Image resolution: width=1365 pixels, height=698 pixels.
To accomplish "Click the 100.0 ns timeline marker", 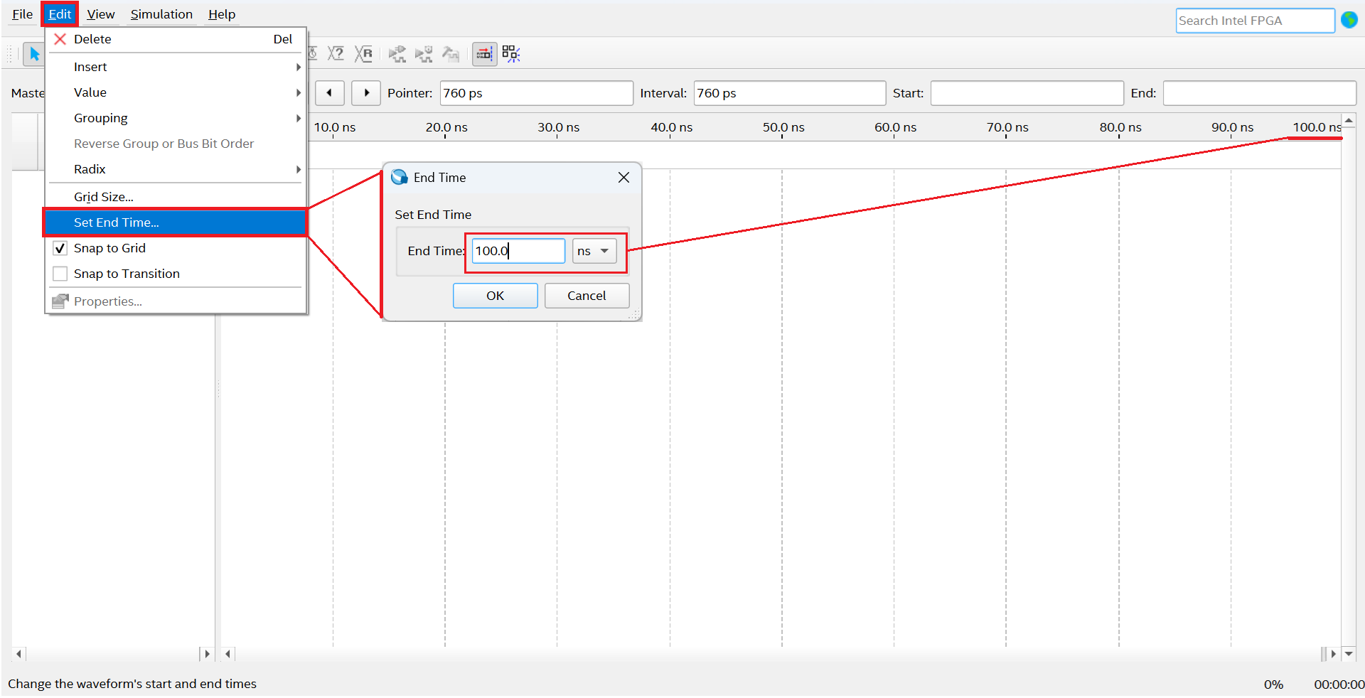I will pyautogui.click(x=1317, y=127).
